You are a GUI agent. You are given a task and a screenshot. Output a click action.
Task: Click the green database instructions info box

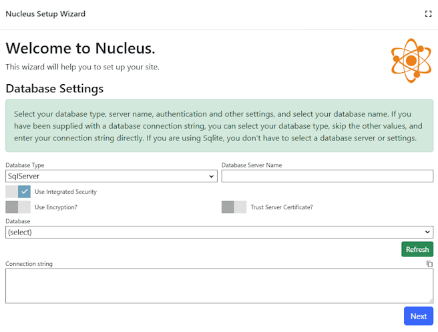click(219, 126)
